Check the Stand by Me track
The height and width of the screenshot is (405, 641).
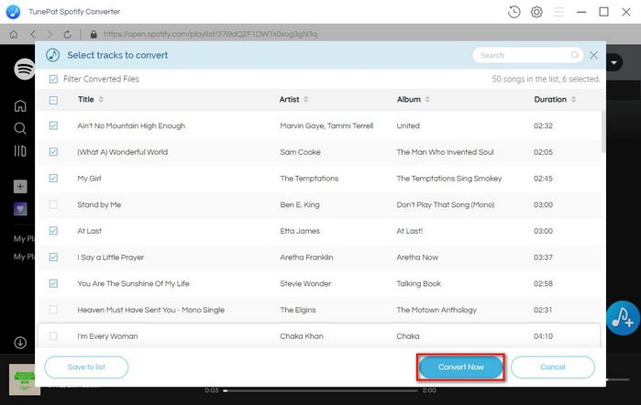click(x=53, y=204)
